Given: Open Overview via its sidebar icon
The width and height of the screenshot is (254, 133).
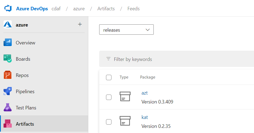Looking at the screenshot, I should pos(8,43).
